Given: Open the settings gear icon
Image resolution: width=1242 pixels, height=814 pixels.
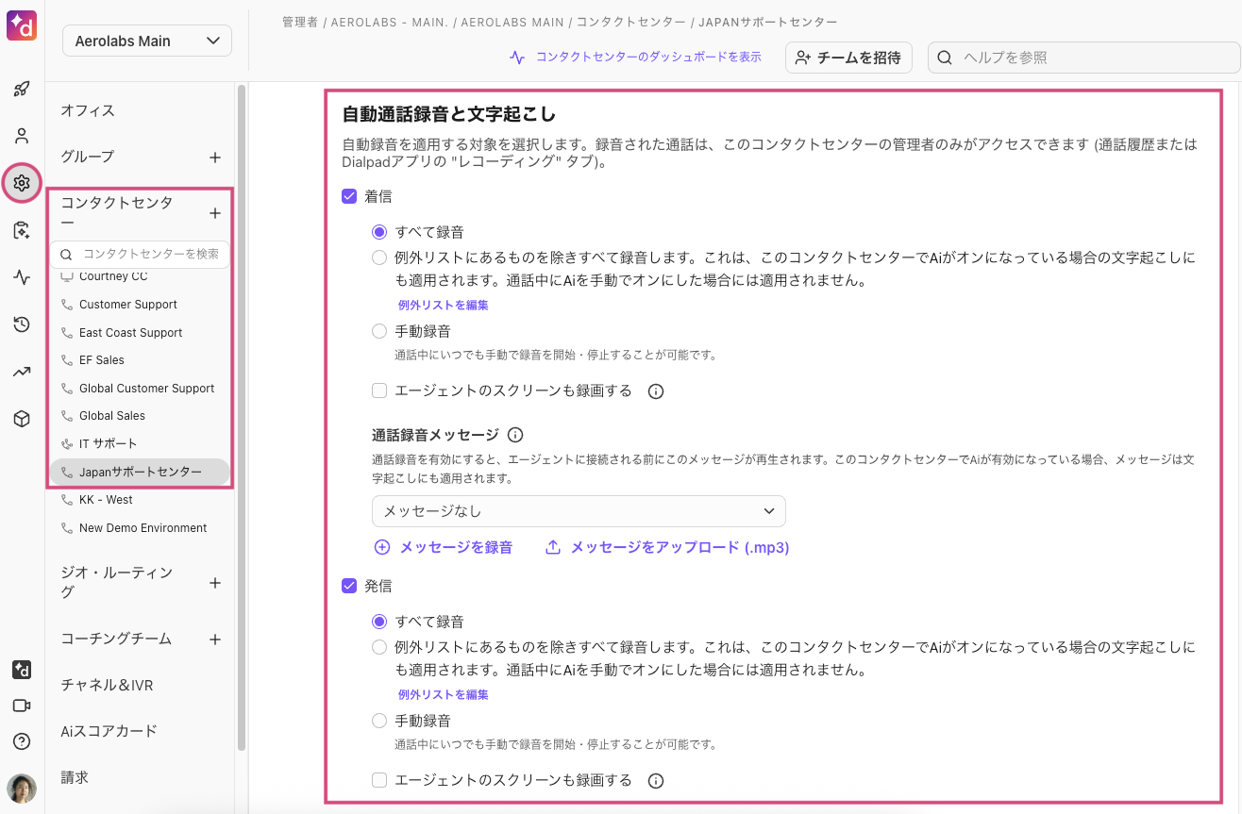Looking at the screenshot, I should coord(22,183).
